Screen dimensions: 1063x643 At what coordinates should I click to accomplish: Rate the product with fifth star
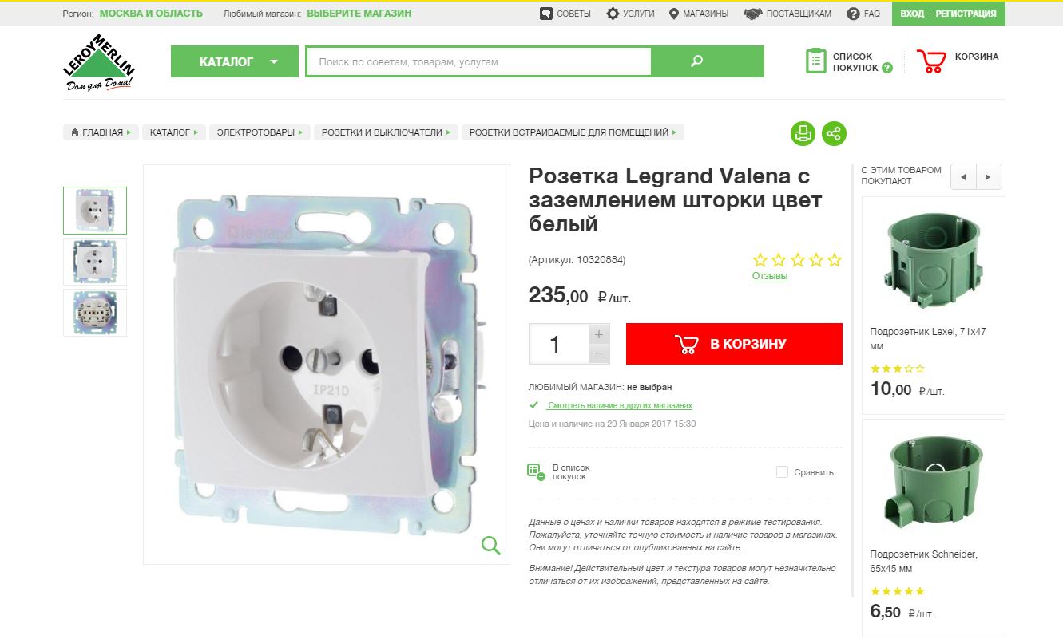pyautogui.click(x=835, y=259)
